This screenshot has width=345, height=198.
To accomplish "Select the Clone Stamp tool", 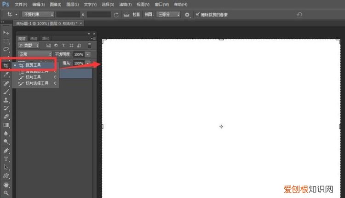I will tap(6, 100).
